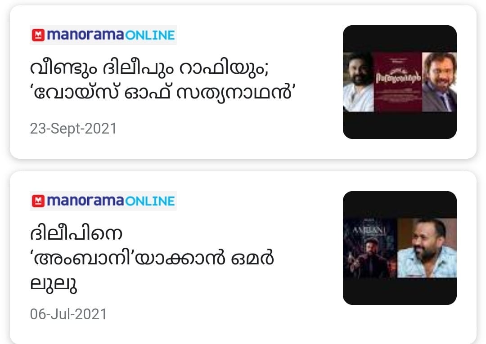This screenshot has width=486, height=344.
Task: Select the 06-Jul-2021 date label
Action: point(68,314)
